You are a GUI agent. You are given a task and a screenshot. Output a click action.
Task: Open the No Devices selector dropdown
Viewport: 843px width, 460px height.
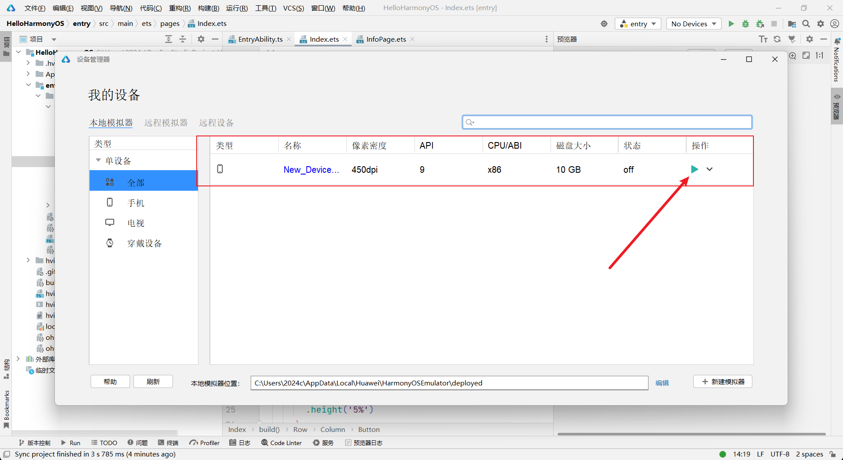tap(694, 24)
